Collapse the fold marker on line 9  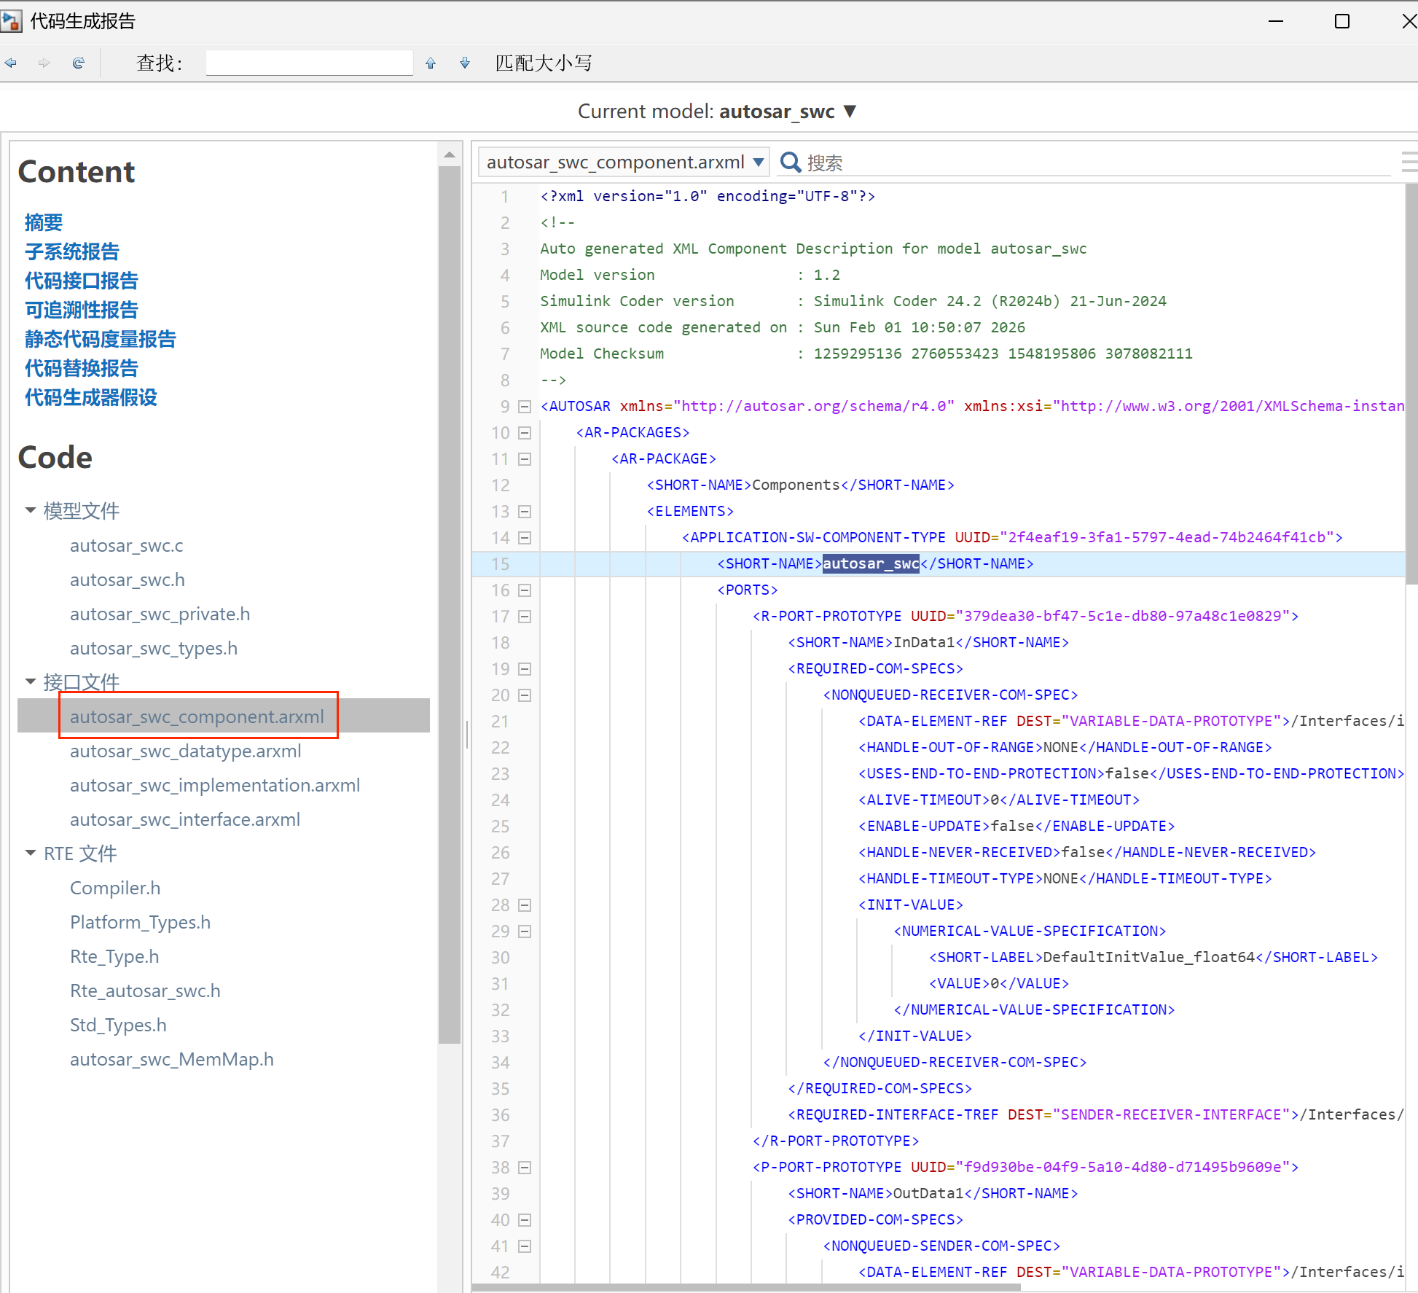click(525, 407)
